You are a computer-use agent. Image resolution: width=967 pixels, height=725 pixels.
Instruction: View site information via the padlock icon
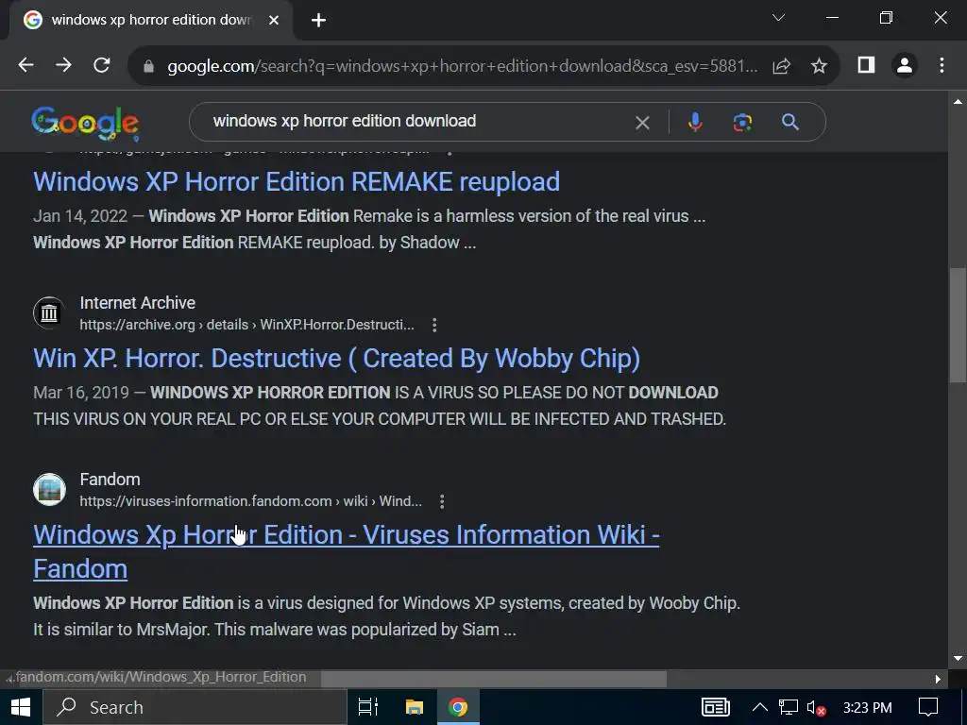click(148, 66)
